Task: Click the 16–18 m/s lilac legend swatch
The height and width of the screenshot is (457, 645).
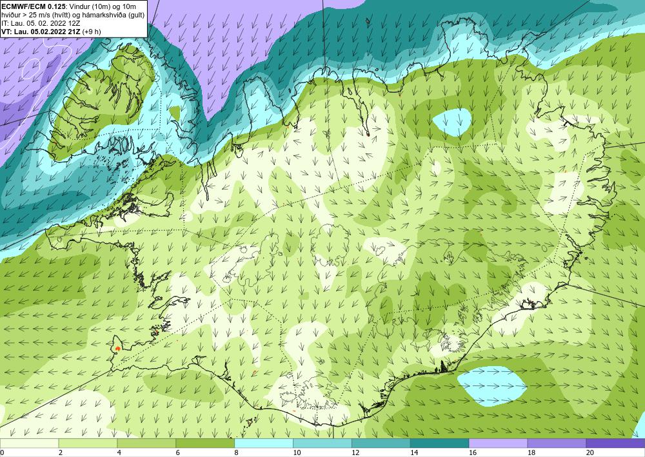Action: (498, 443)
